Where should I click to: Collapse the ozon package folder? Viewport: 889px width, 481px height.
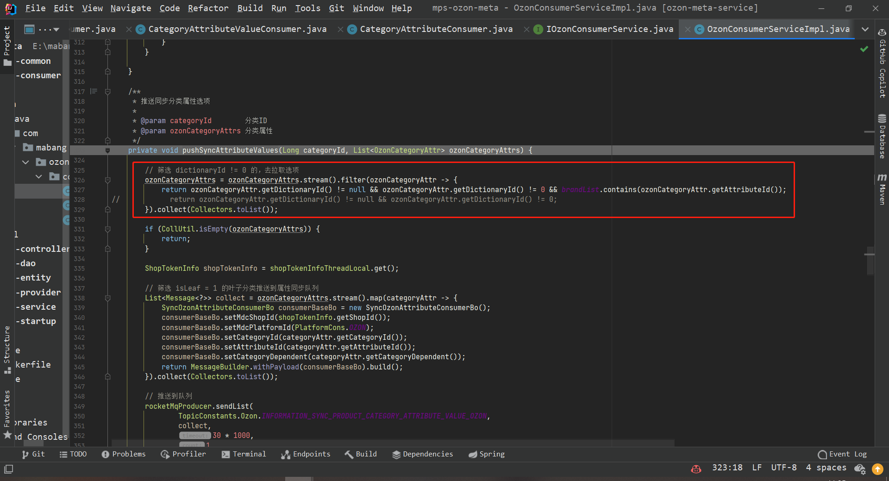tap(26, 162)
